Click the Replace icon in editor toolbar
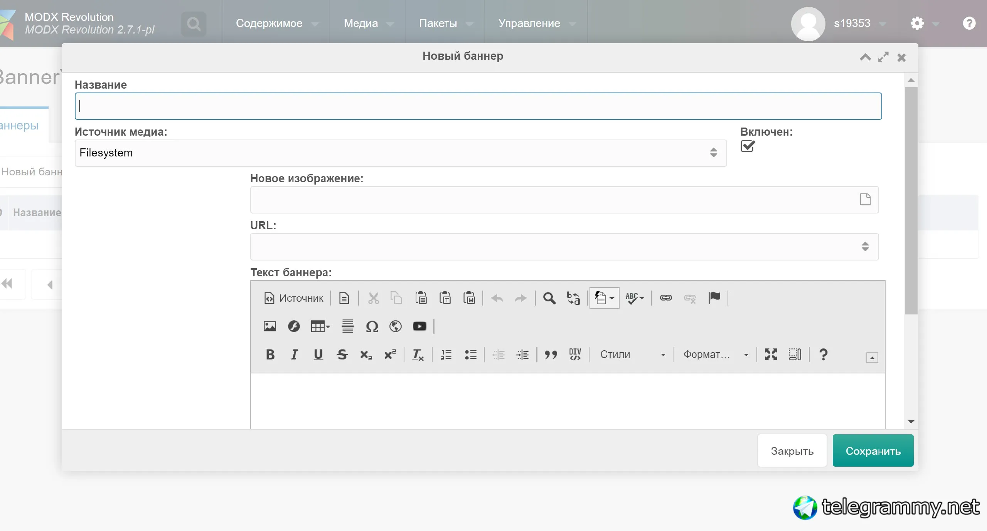Image resolution: width=987 pixels, height=531 pixels. pyautogui.click(x=573, y=298)
